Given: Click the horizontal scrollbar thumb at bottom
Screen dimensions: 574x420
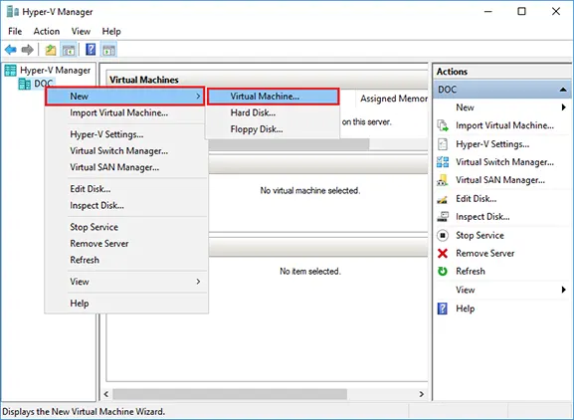Looking at the screenshot, I should point(230,394).
